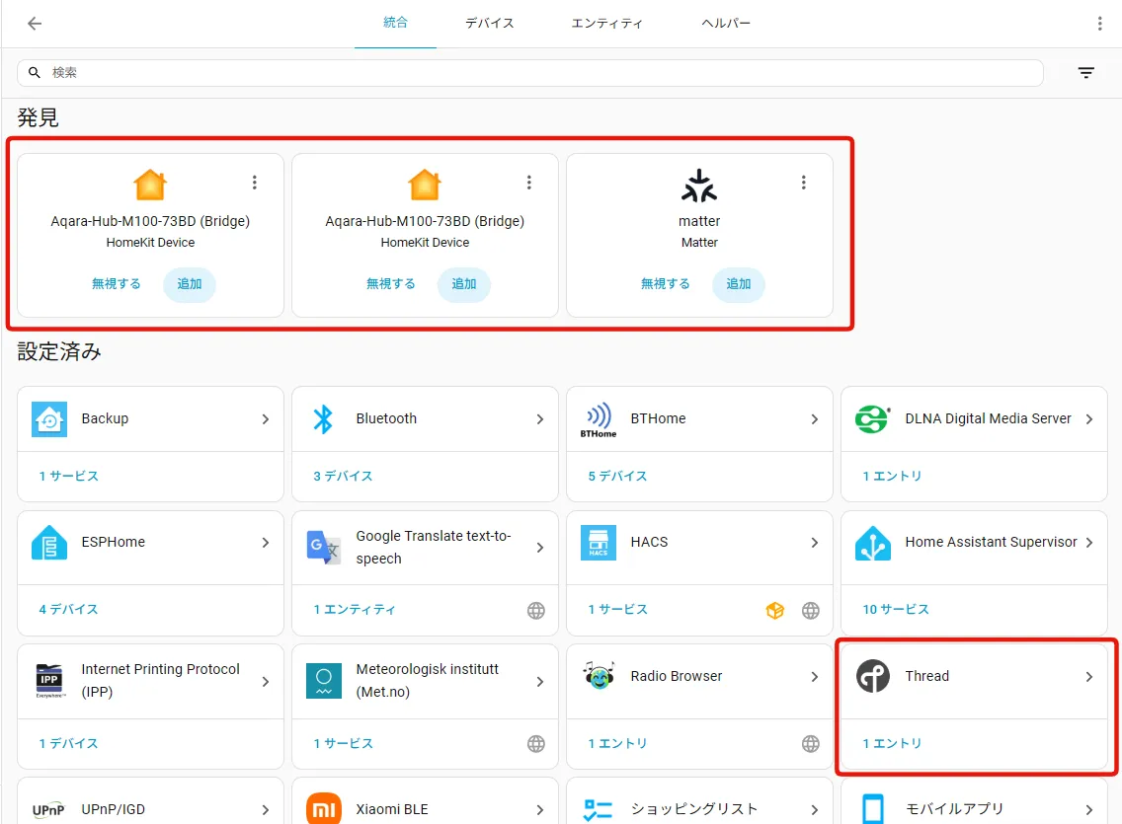Open the filter icon beside search
Viewport: 1122px width, 824px height.
pyautogui.click(x=1085, y=72)
